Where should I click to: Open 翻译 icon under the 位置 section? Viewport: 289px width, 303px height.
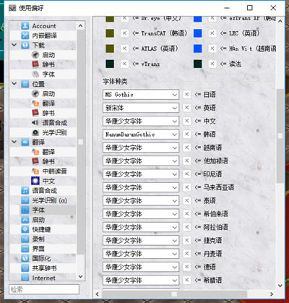(x=35, y=103)
